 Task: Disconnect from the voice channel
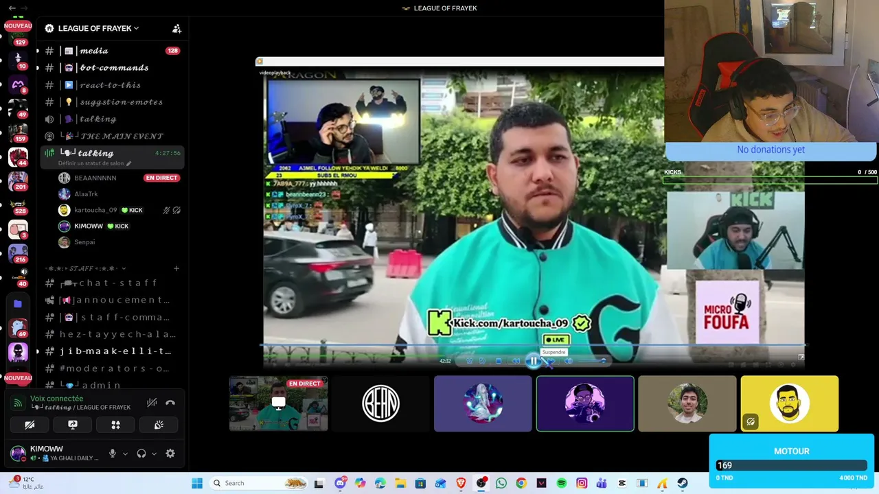click(x=170, y=403)
